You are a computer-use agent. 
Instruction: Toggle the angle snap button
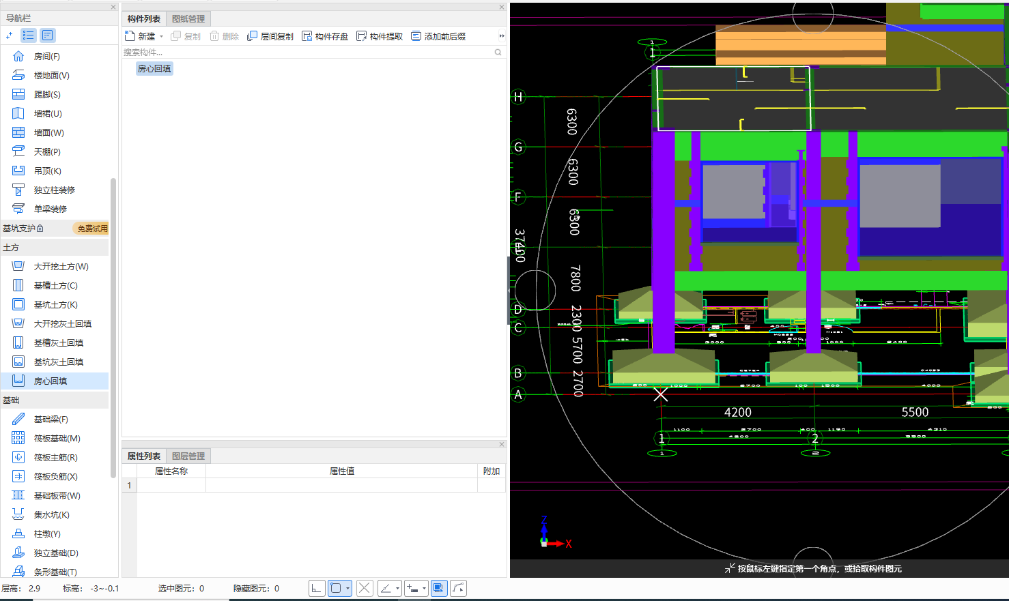point(386,588)
